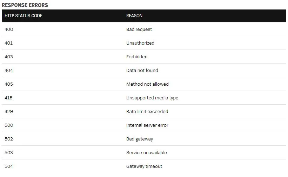Viewport: 288px width, 177px height.
Task: Click Internal server error text
Action: [147, 125]
